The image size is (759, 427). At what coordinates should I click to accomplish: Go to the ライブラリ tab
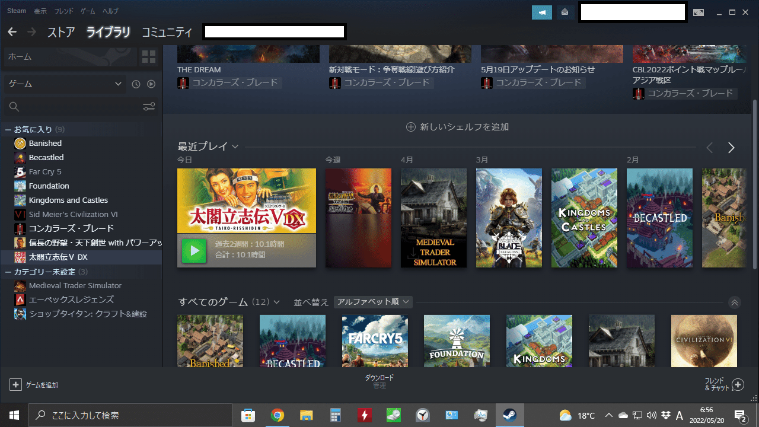tap(108, 33)
